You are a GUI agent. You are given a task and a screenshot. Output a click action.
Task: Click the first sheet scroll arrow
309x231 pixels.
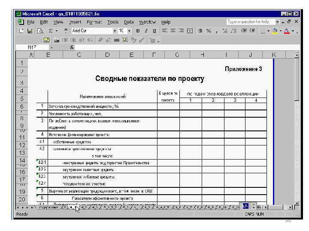pyautogui.click(x=18, y=207)
